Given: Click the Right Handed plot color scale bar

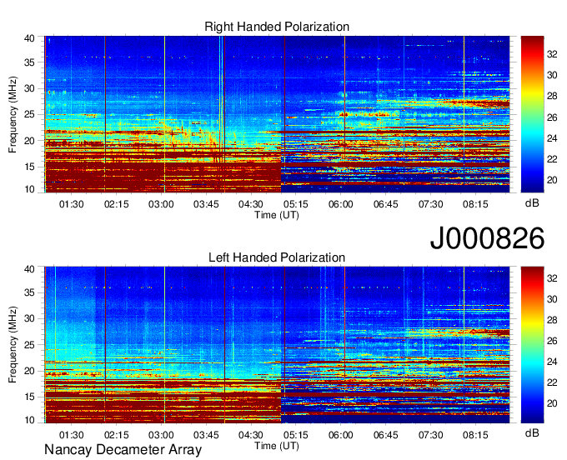Looking at the screenshot, I should [532, 114].
